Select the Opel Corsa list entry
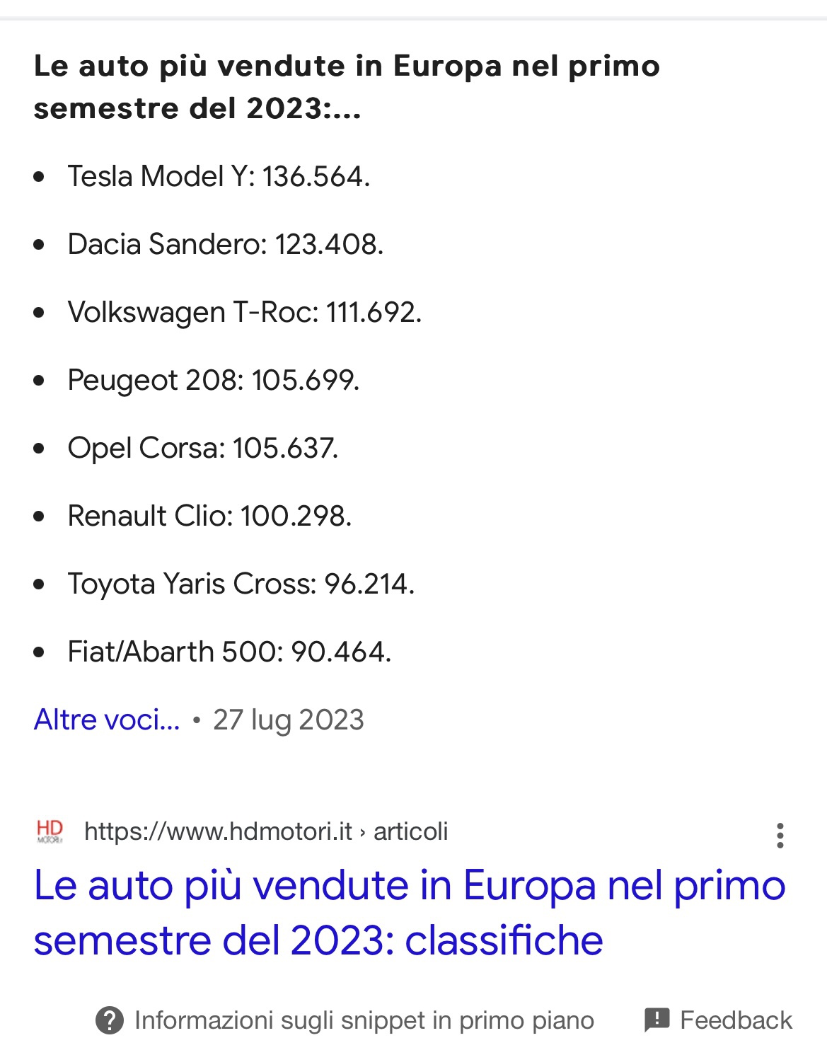The height and width of the screenshot is (1050, 827). [202, 449]
